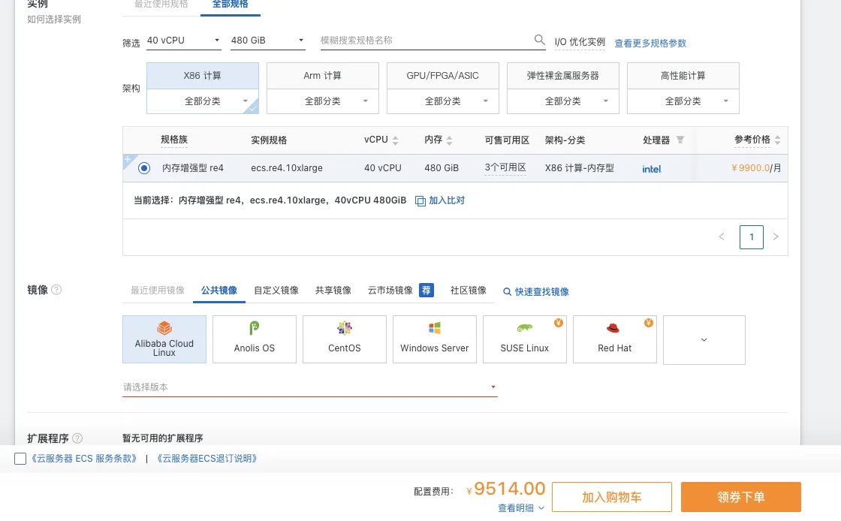This screenshot has height=521, width=841.
Task: Open the 《云服务器 ECS 服务条款》 link
Action: coord(83,458)
